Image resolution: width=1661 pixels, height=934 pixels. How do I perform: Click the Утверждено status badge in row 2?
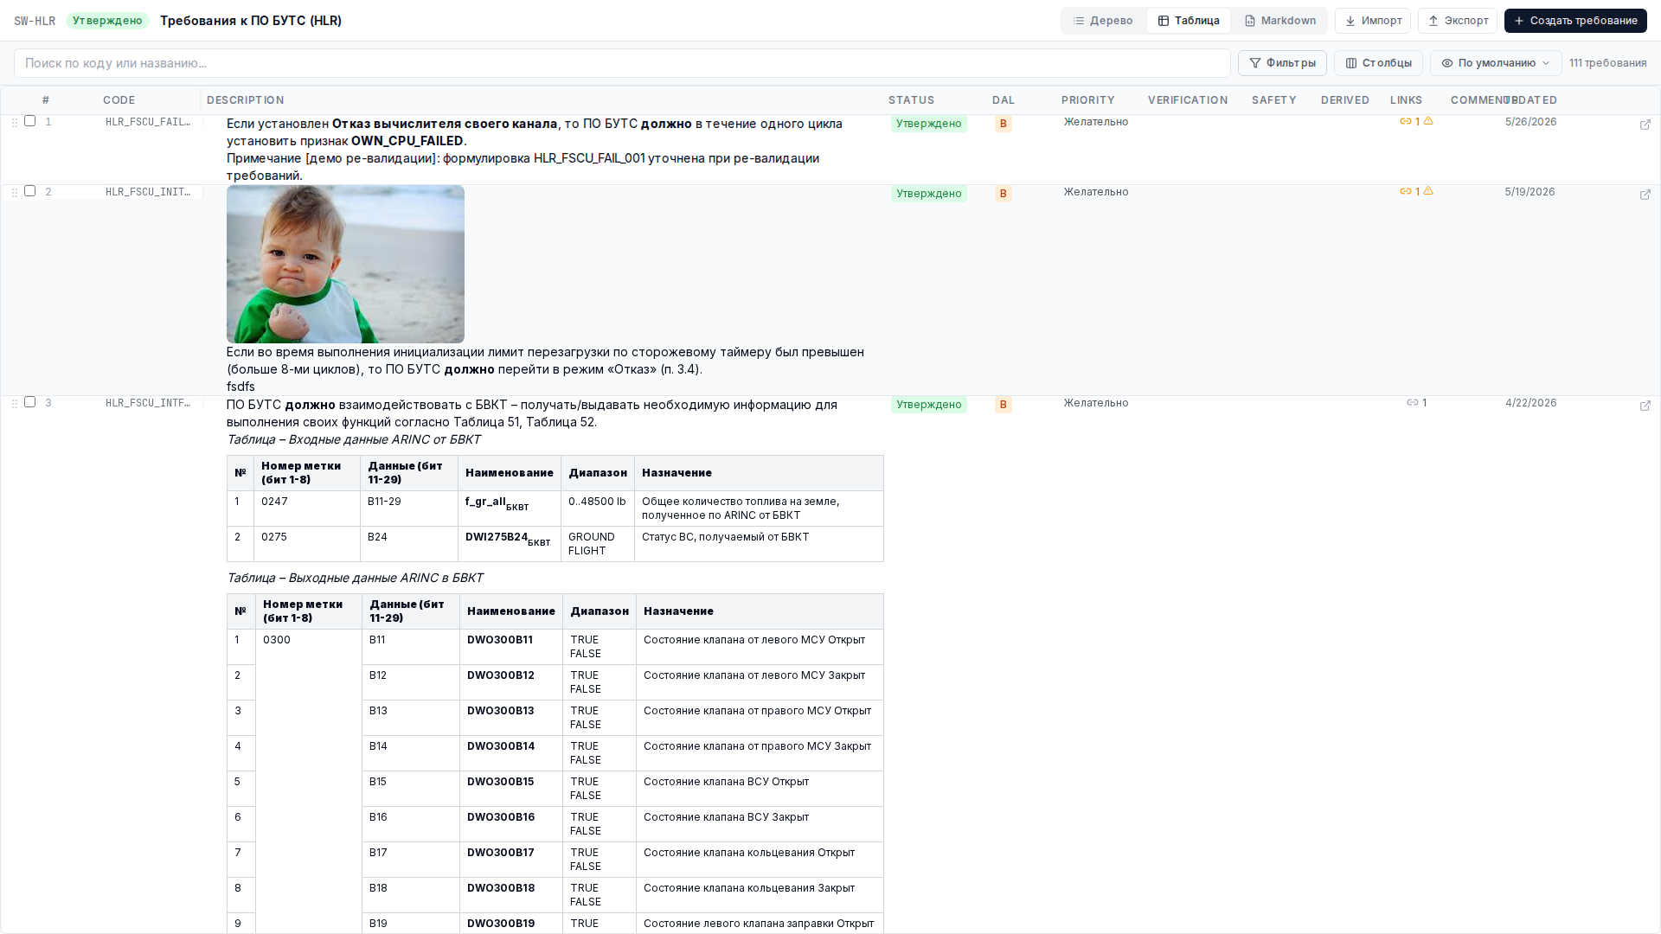pos(929,194)
